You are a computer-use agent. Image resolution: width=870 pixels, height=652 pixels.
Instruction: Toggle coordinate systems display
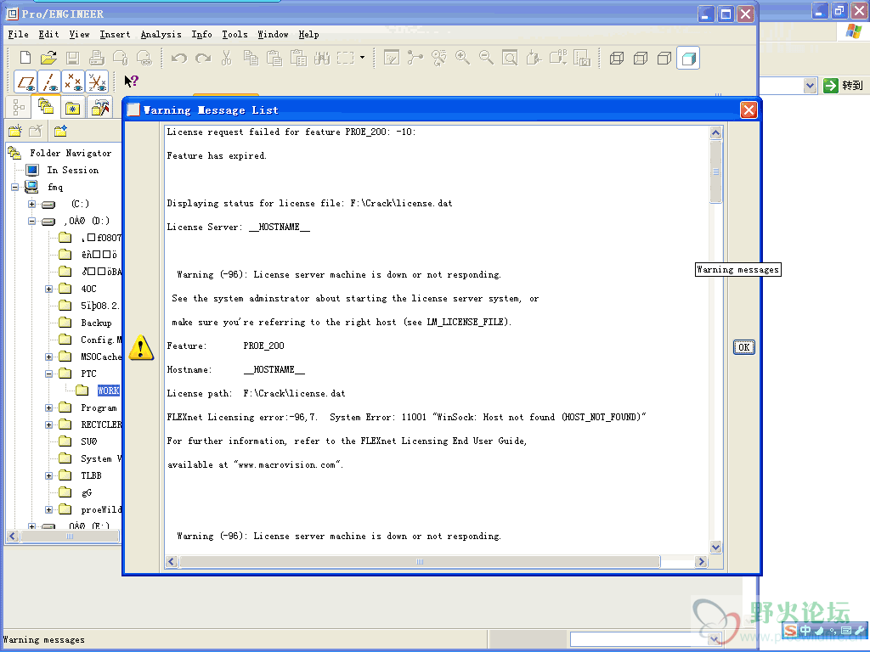click(97, 82)
